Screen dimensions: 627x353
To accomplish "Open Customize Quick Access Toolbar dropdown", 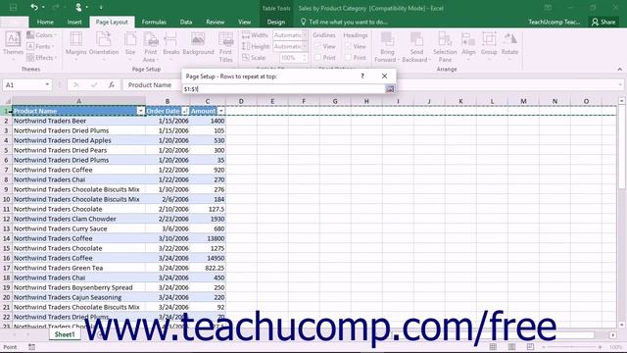I will pos(101,7).
